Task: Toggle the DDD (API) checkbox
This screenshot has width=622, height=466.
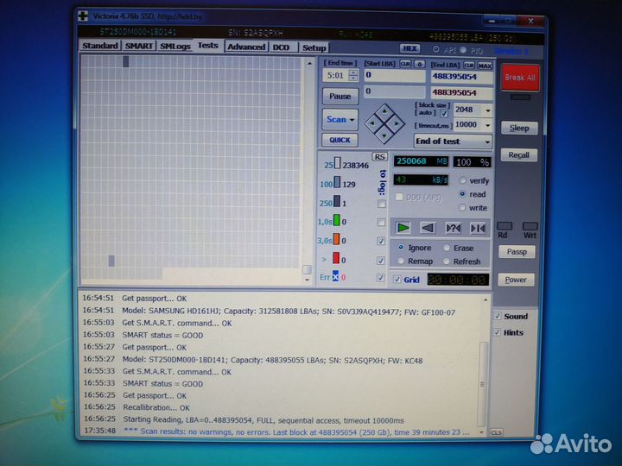Action: click(x=399, y=197)
